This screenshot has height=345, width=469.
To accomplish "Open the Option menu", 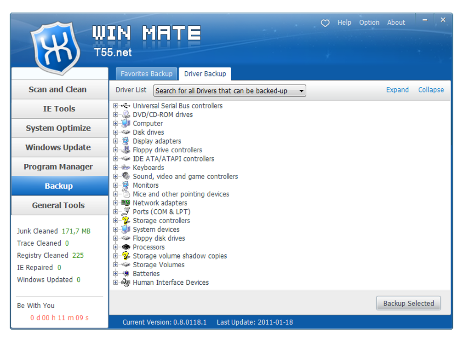I will coord(369,23).
